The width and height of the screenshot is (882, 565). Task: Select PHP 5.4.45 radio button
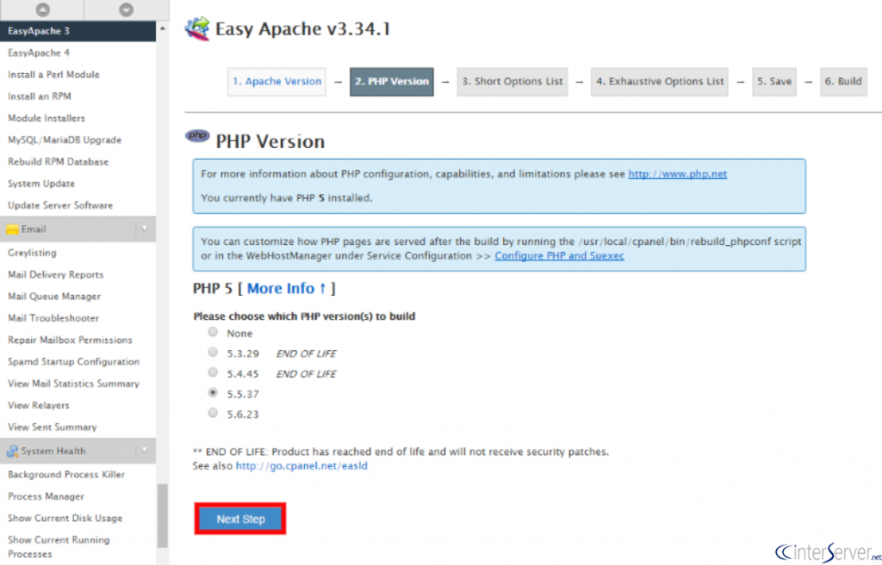(213, 372)
